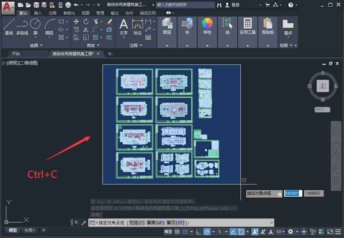Select the Mirror tool icon

pyautogui.click(x=86, y=29)
